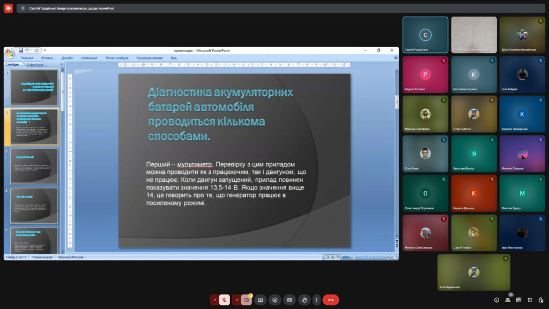
Task: Go to previous slide using scrollbar arrows
Action: (x=397, y=241)
